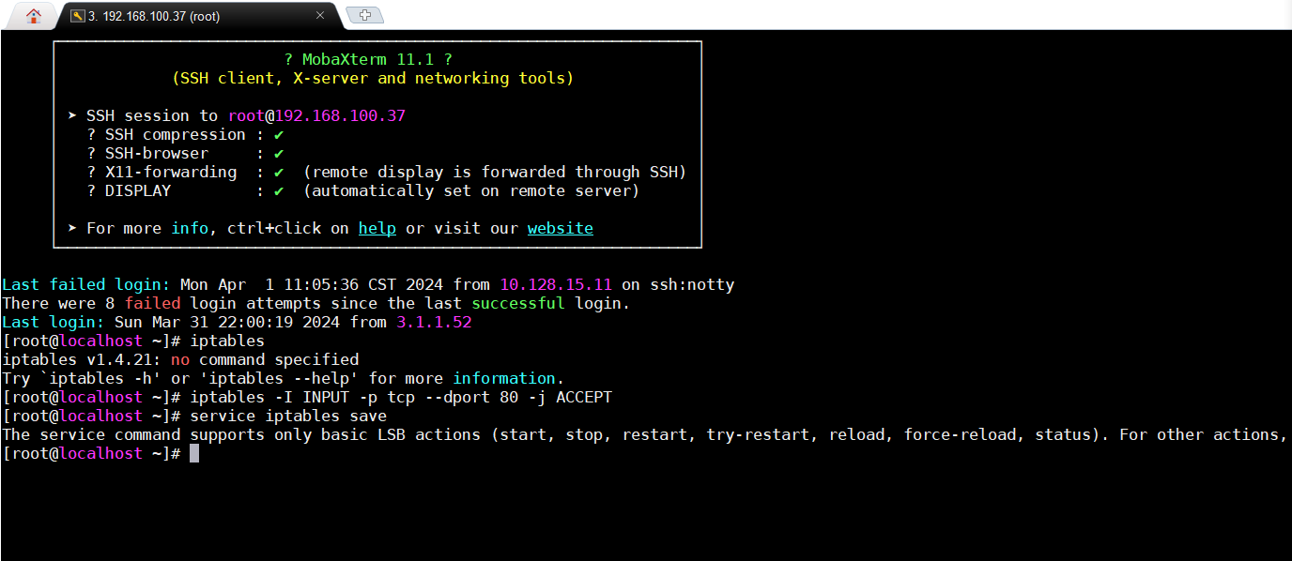
Task: Visit the website link in banner
Action: tap(560, 229)
